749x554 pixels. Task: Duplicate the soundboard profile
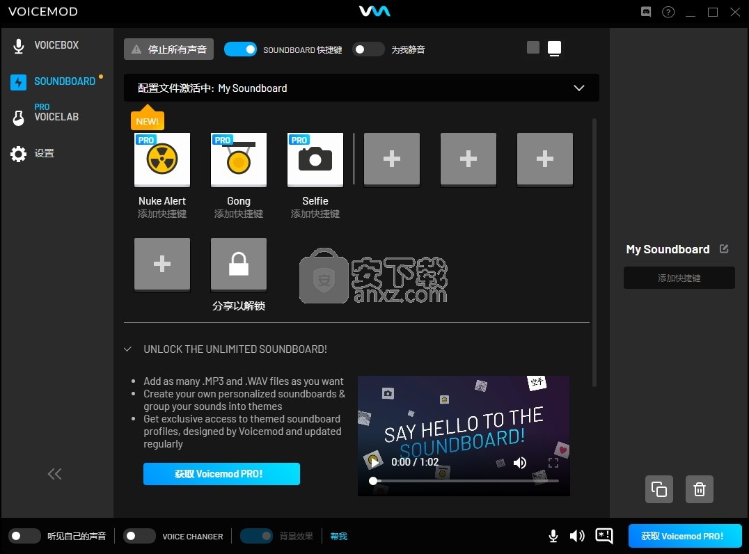(x=659, y=489)
